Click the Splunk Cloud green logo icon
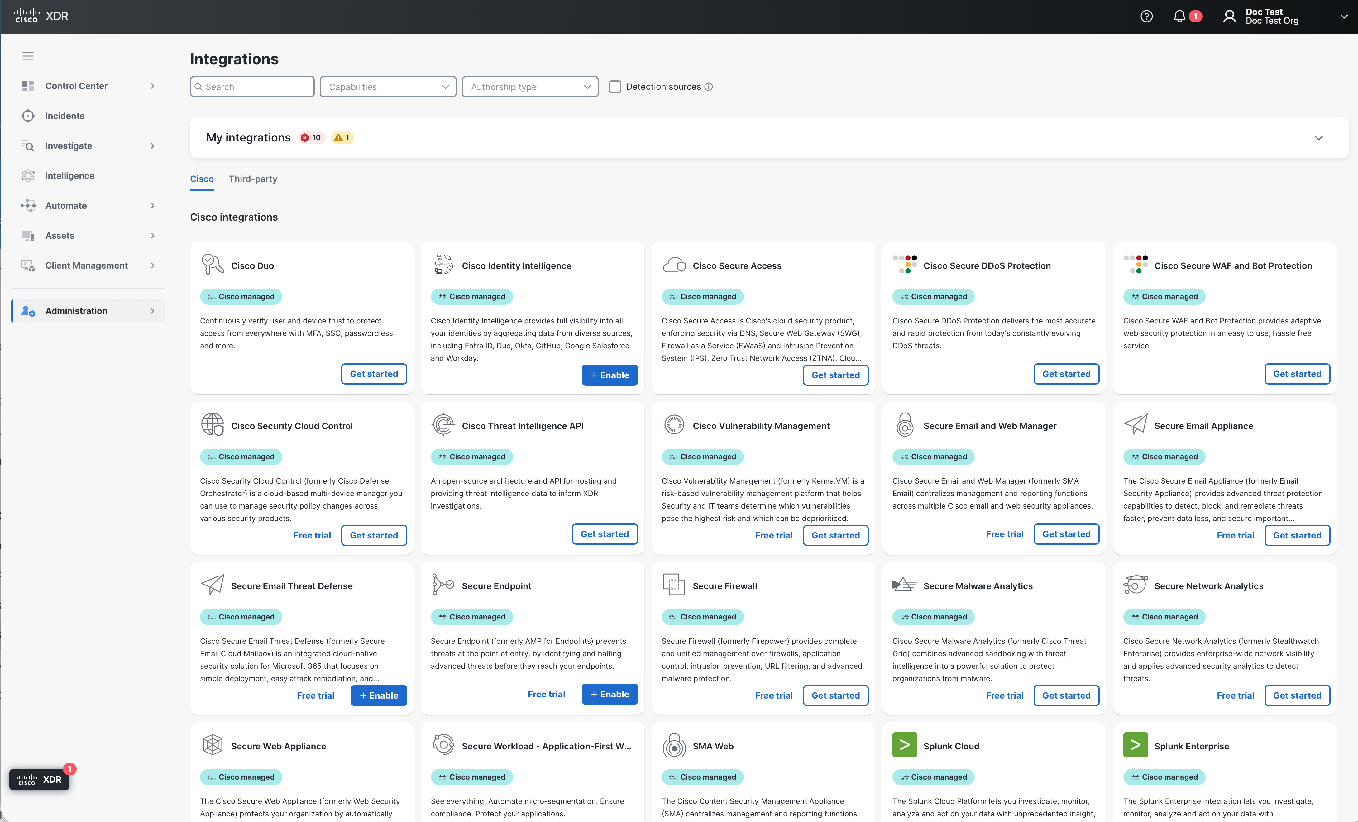The image size is (1358, 822). point(904,745)
